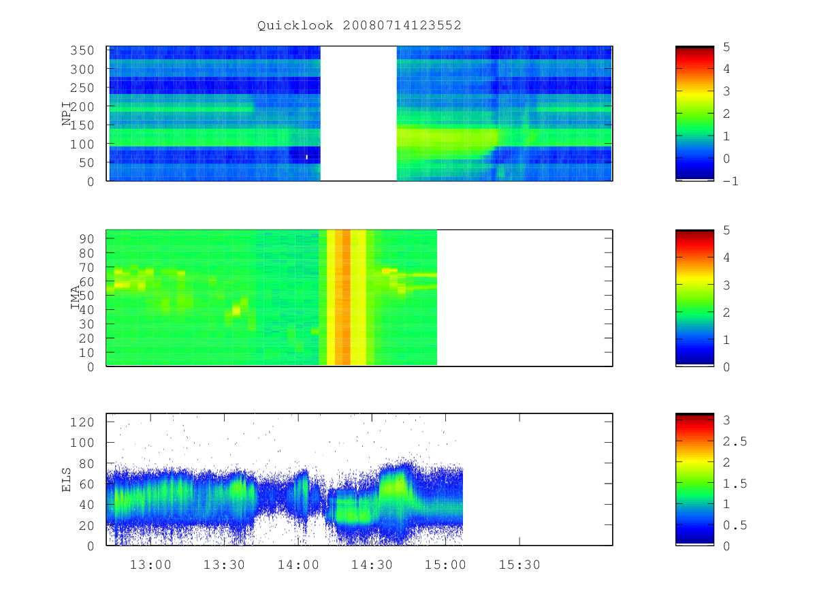Image resolution: width=817 pixels, height=613 pixels.
Task: Click the NPI y-axis label
Action: coord(67,114)
